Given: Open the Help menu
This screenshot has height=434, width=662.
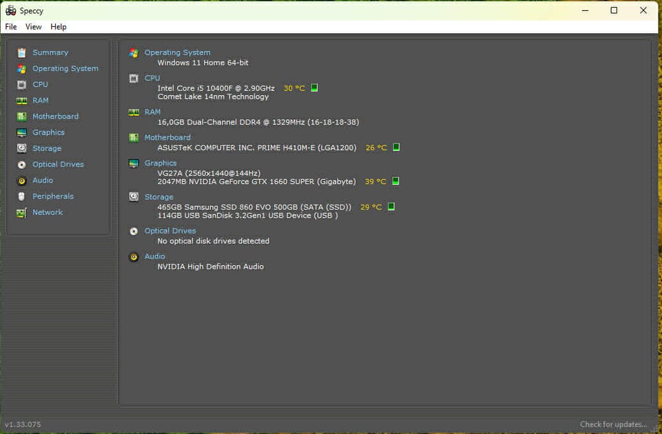Looking at the screenshot, I should coord(59,27).
